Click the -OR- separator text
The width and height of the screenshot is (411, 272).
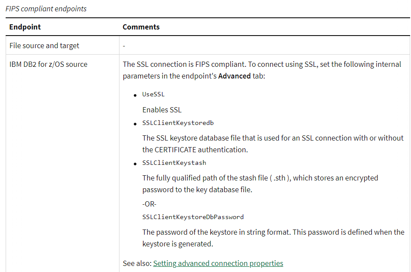[149, 204]
